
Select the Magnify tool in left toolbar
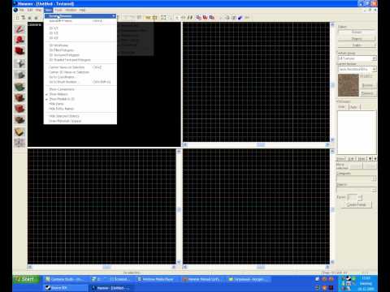[19, 40]
